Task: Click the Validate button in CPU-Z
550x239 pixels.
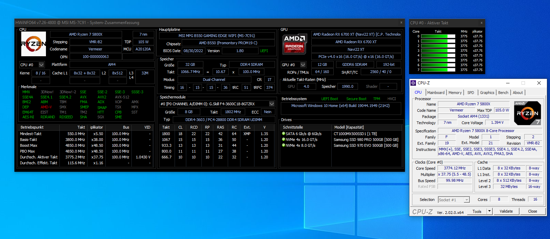Action: [x=506, y=211]
